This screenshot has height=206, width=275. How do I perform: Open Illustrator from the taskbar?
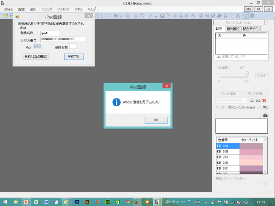click(87, 202)
